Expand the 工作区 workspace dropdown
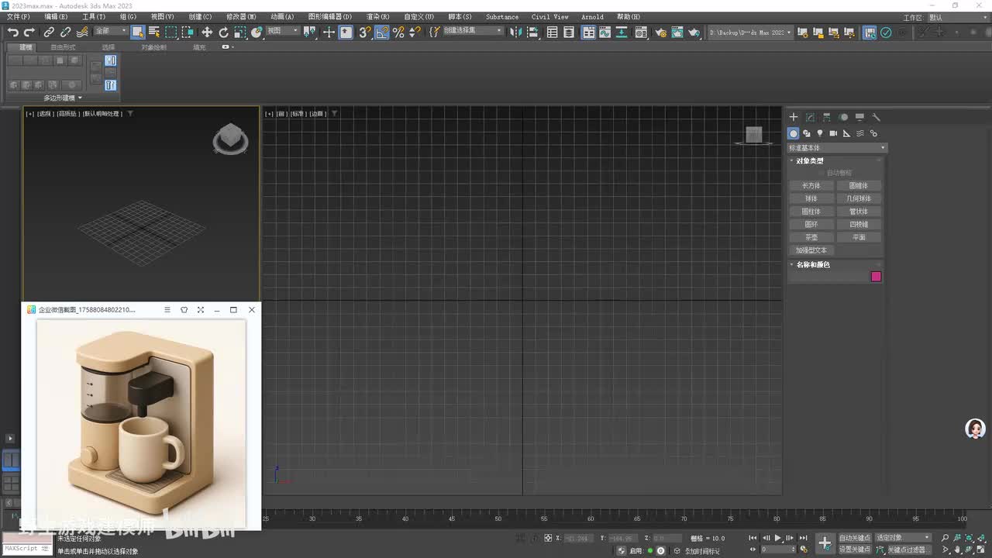The height and width of the screenshot is (558, 992). (957, 17)
